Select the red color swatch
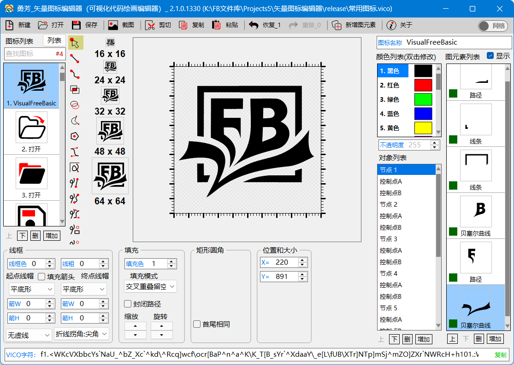Screen dimensions: 514x365 tap(423, 85)
